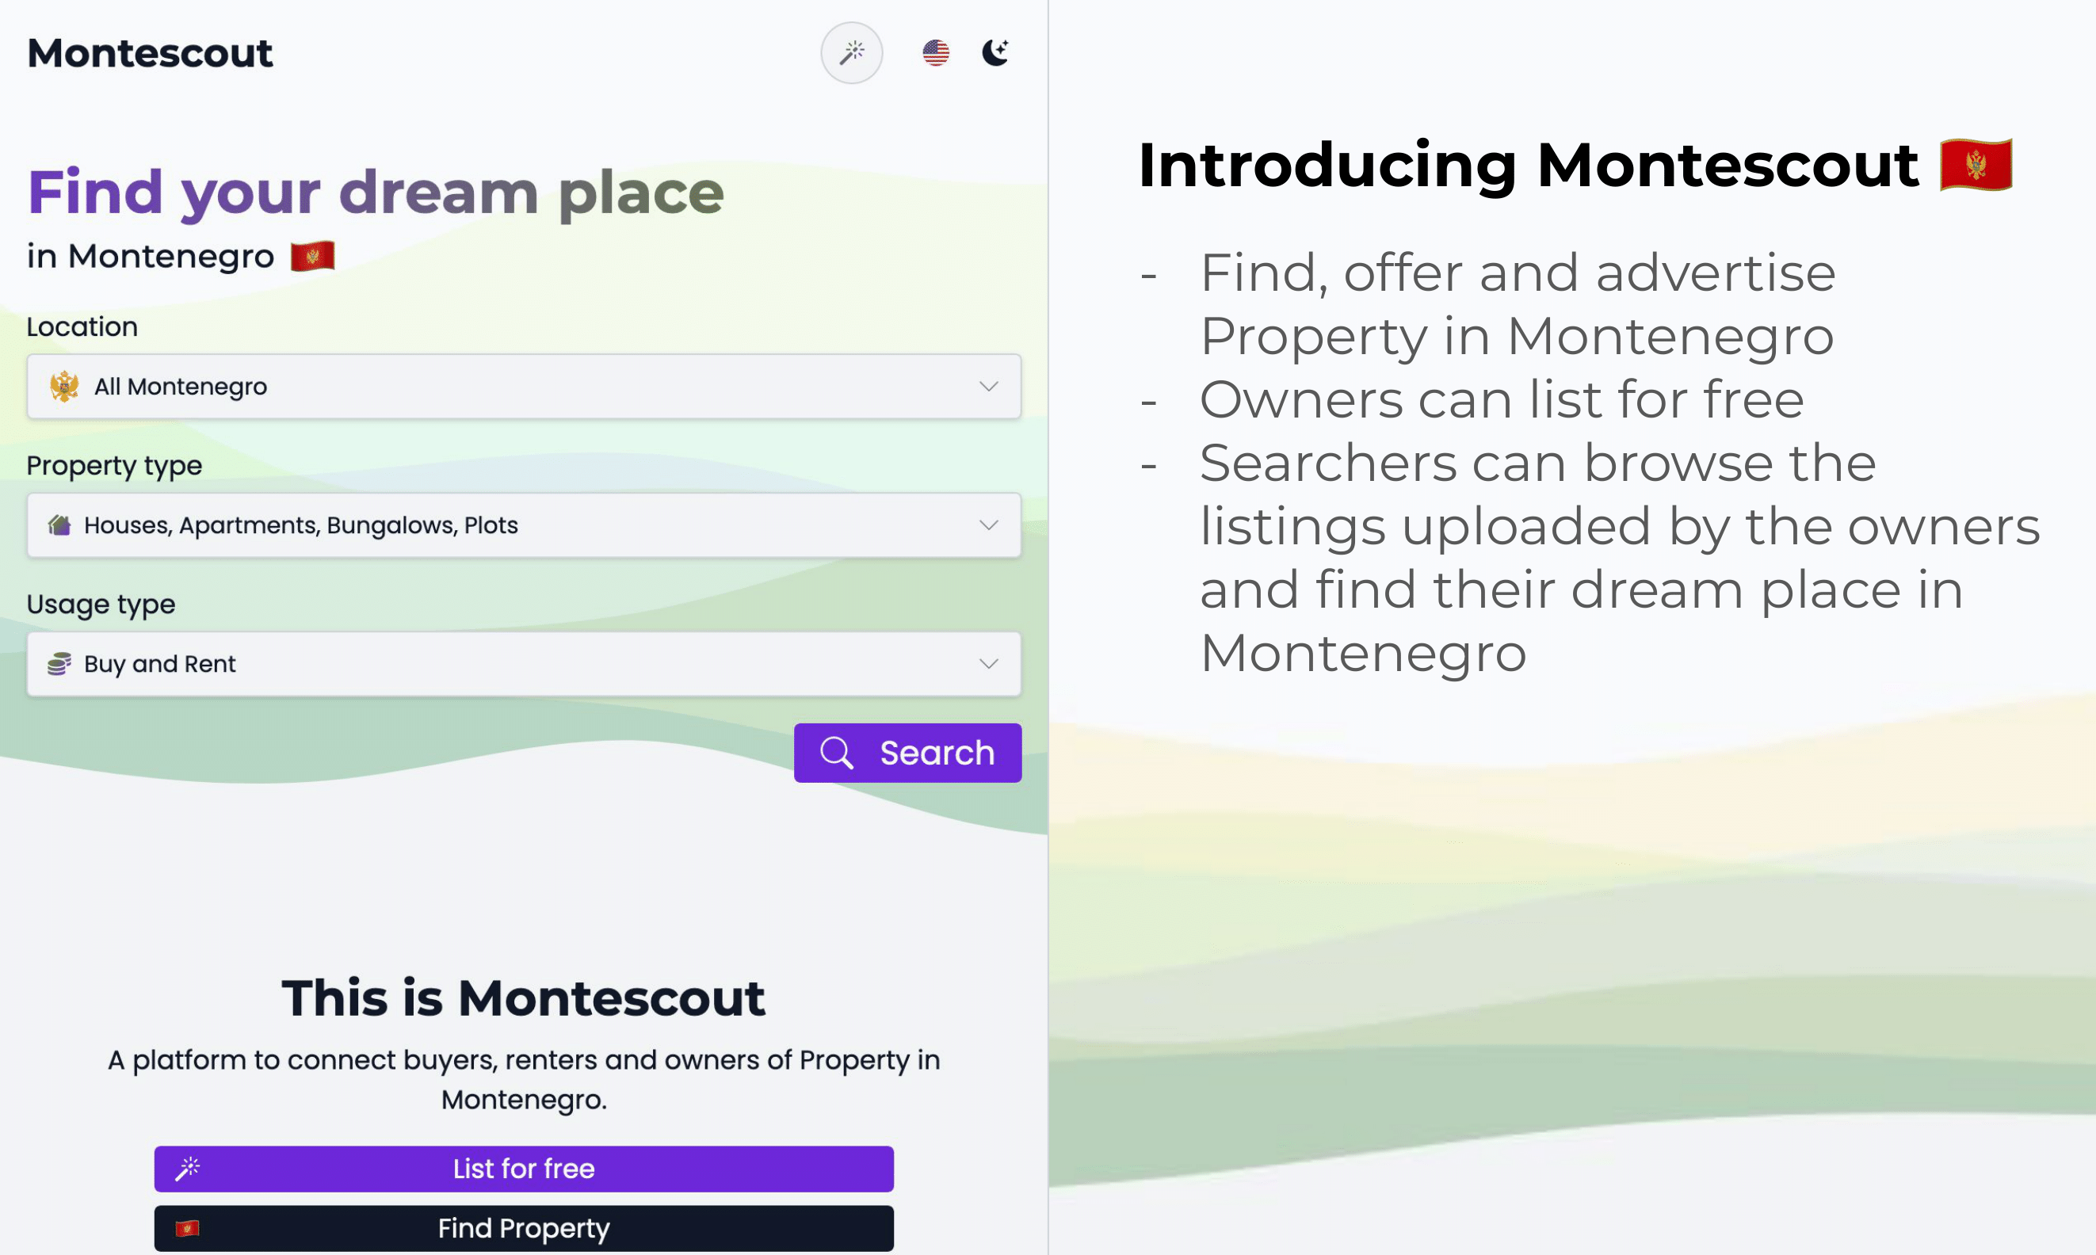
Task: Click the chevron arrow on the Location field
Action: click(987, 387)
